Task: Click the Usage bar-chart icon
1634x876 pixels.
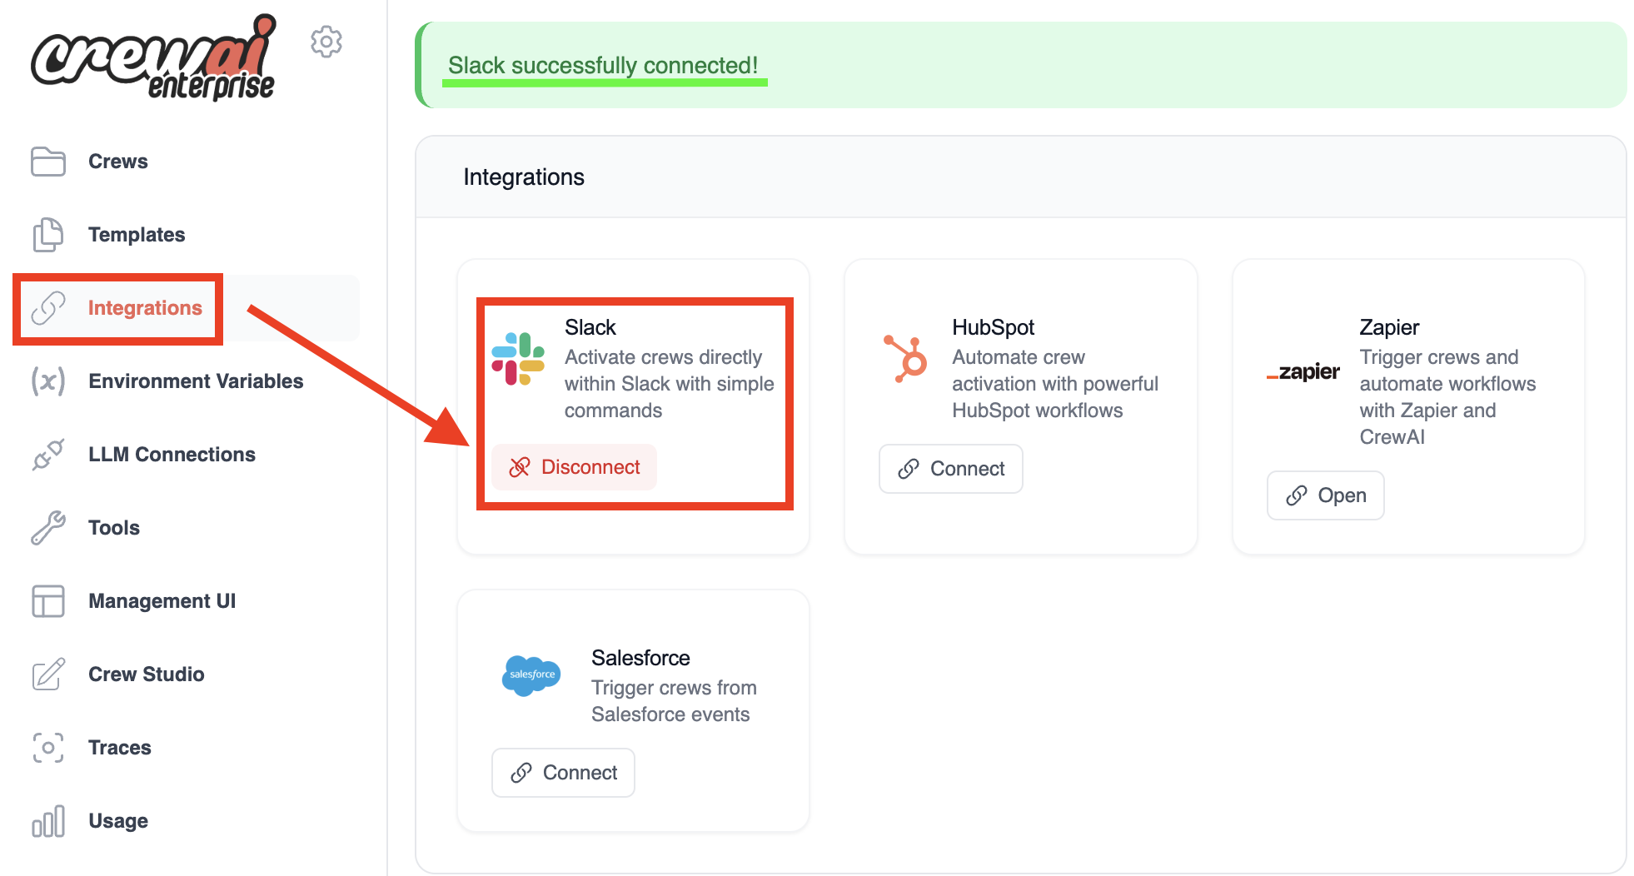Action: coord(47,821)
